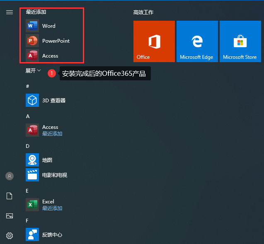Open Pictures folder icon in sidebar

point(10,216)
